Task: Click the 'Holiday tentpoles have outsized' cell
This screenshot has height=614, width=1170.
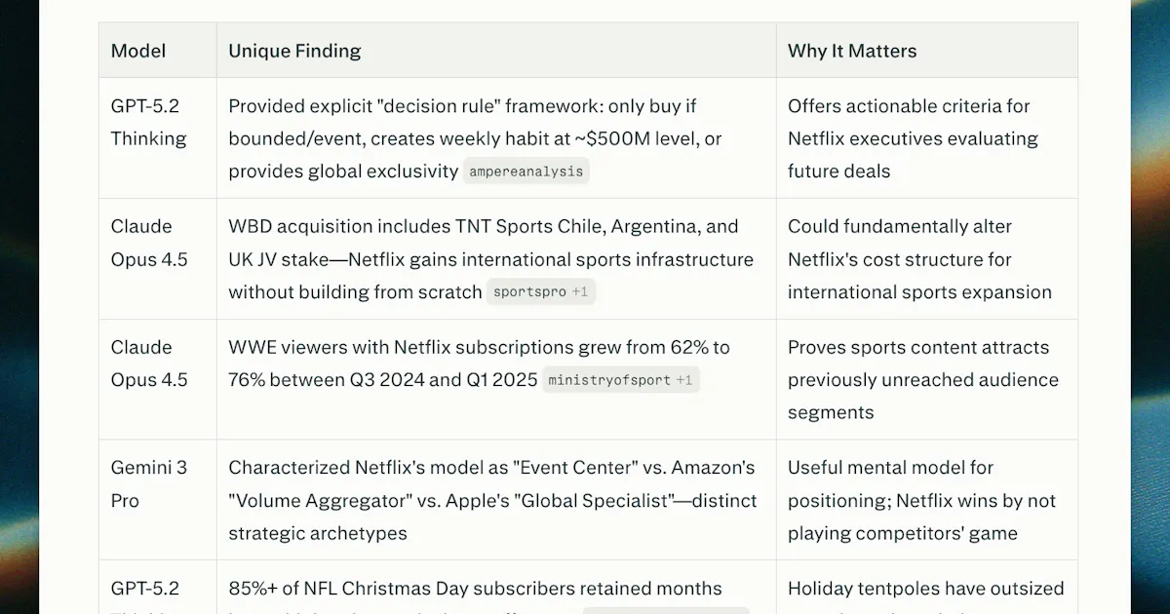Action: click(x=926, y=589)
